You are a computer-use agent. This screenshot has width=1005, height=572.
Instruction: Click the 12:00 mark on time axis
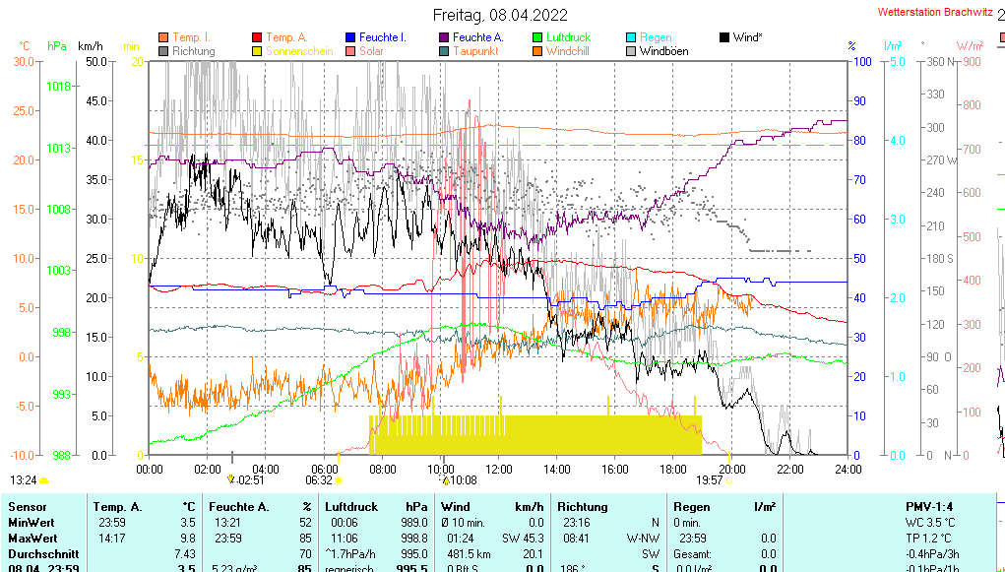coord(499,469)
